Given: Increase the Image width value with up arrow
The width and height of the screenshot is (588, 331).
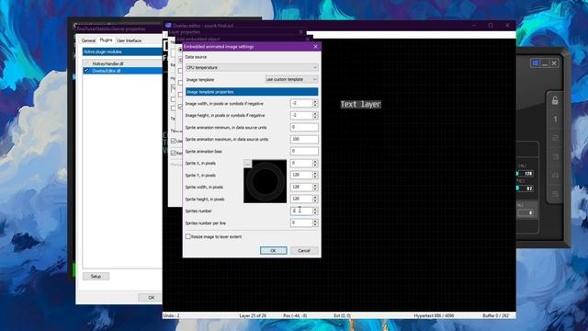Looking at the screenshot, I should [315, 101].
